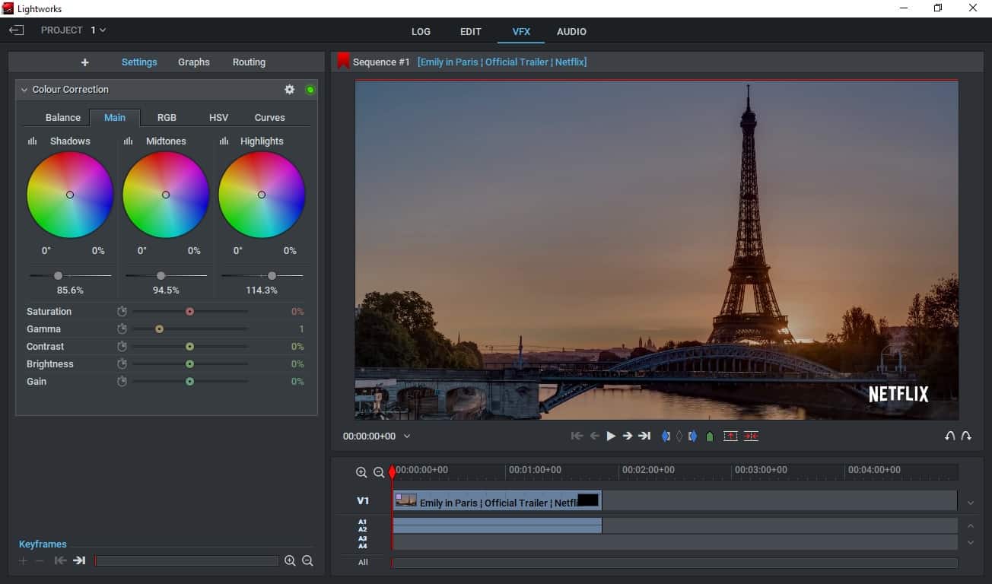Click the red timeline playhead marker
This screenshot has height=584, width=992.
tap(393, 472)
